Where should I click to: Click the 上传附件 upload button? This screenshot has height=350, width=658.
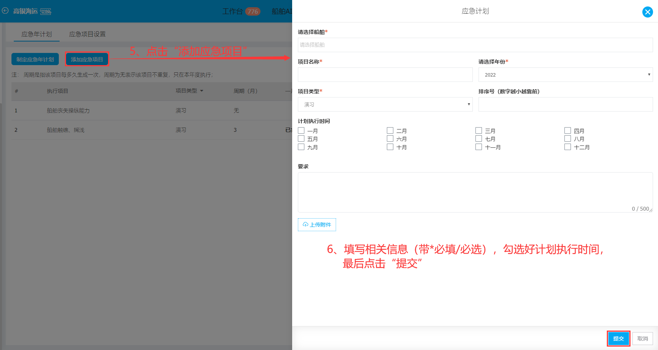[317, 225]
